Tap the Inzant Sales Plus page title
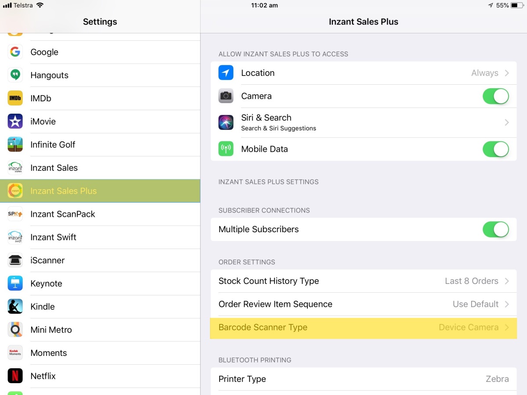527x395 pixels. [x=364, y=22]
